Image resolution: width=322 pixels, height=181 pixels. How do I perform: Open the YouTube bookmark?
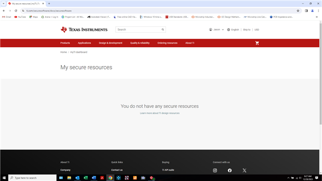20,17
